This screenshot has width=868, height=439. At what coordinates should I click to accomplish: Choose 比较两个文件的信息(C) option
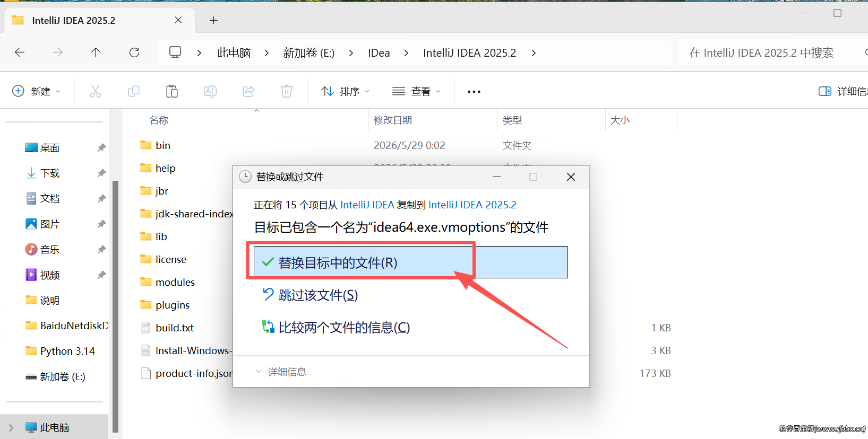411,327
